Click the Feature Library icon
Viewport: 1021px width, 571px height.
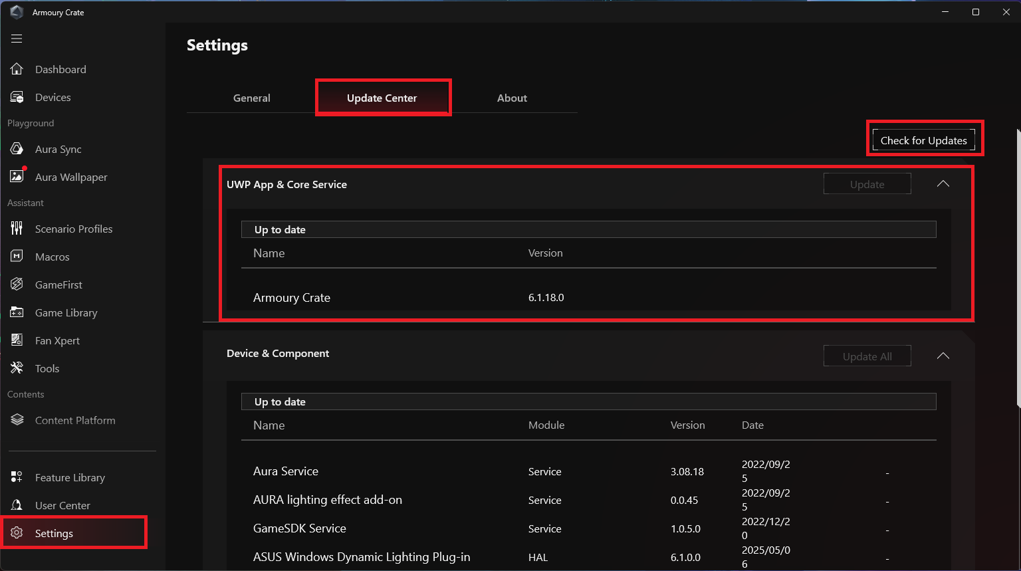click(17, 477)
